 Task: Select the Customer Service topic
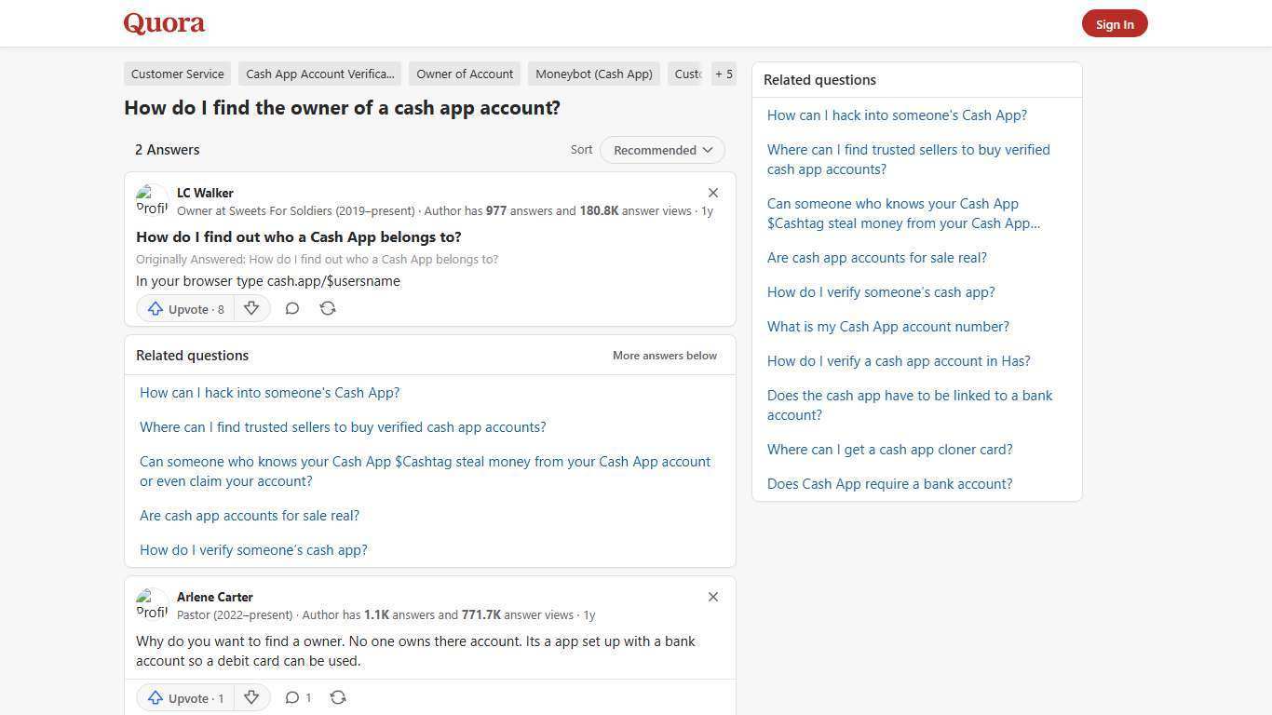click(177, 74)
